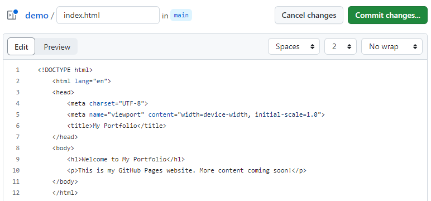
Task: Open the No wrap line mode dropdown
Action: (392, 46)
